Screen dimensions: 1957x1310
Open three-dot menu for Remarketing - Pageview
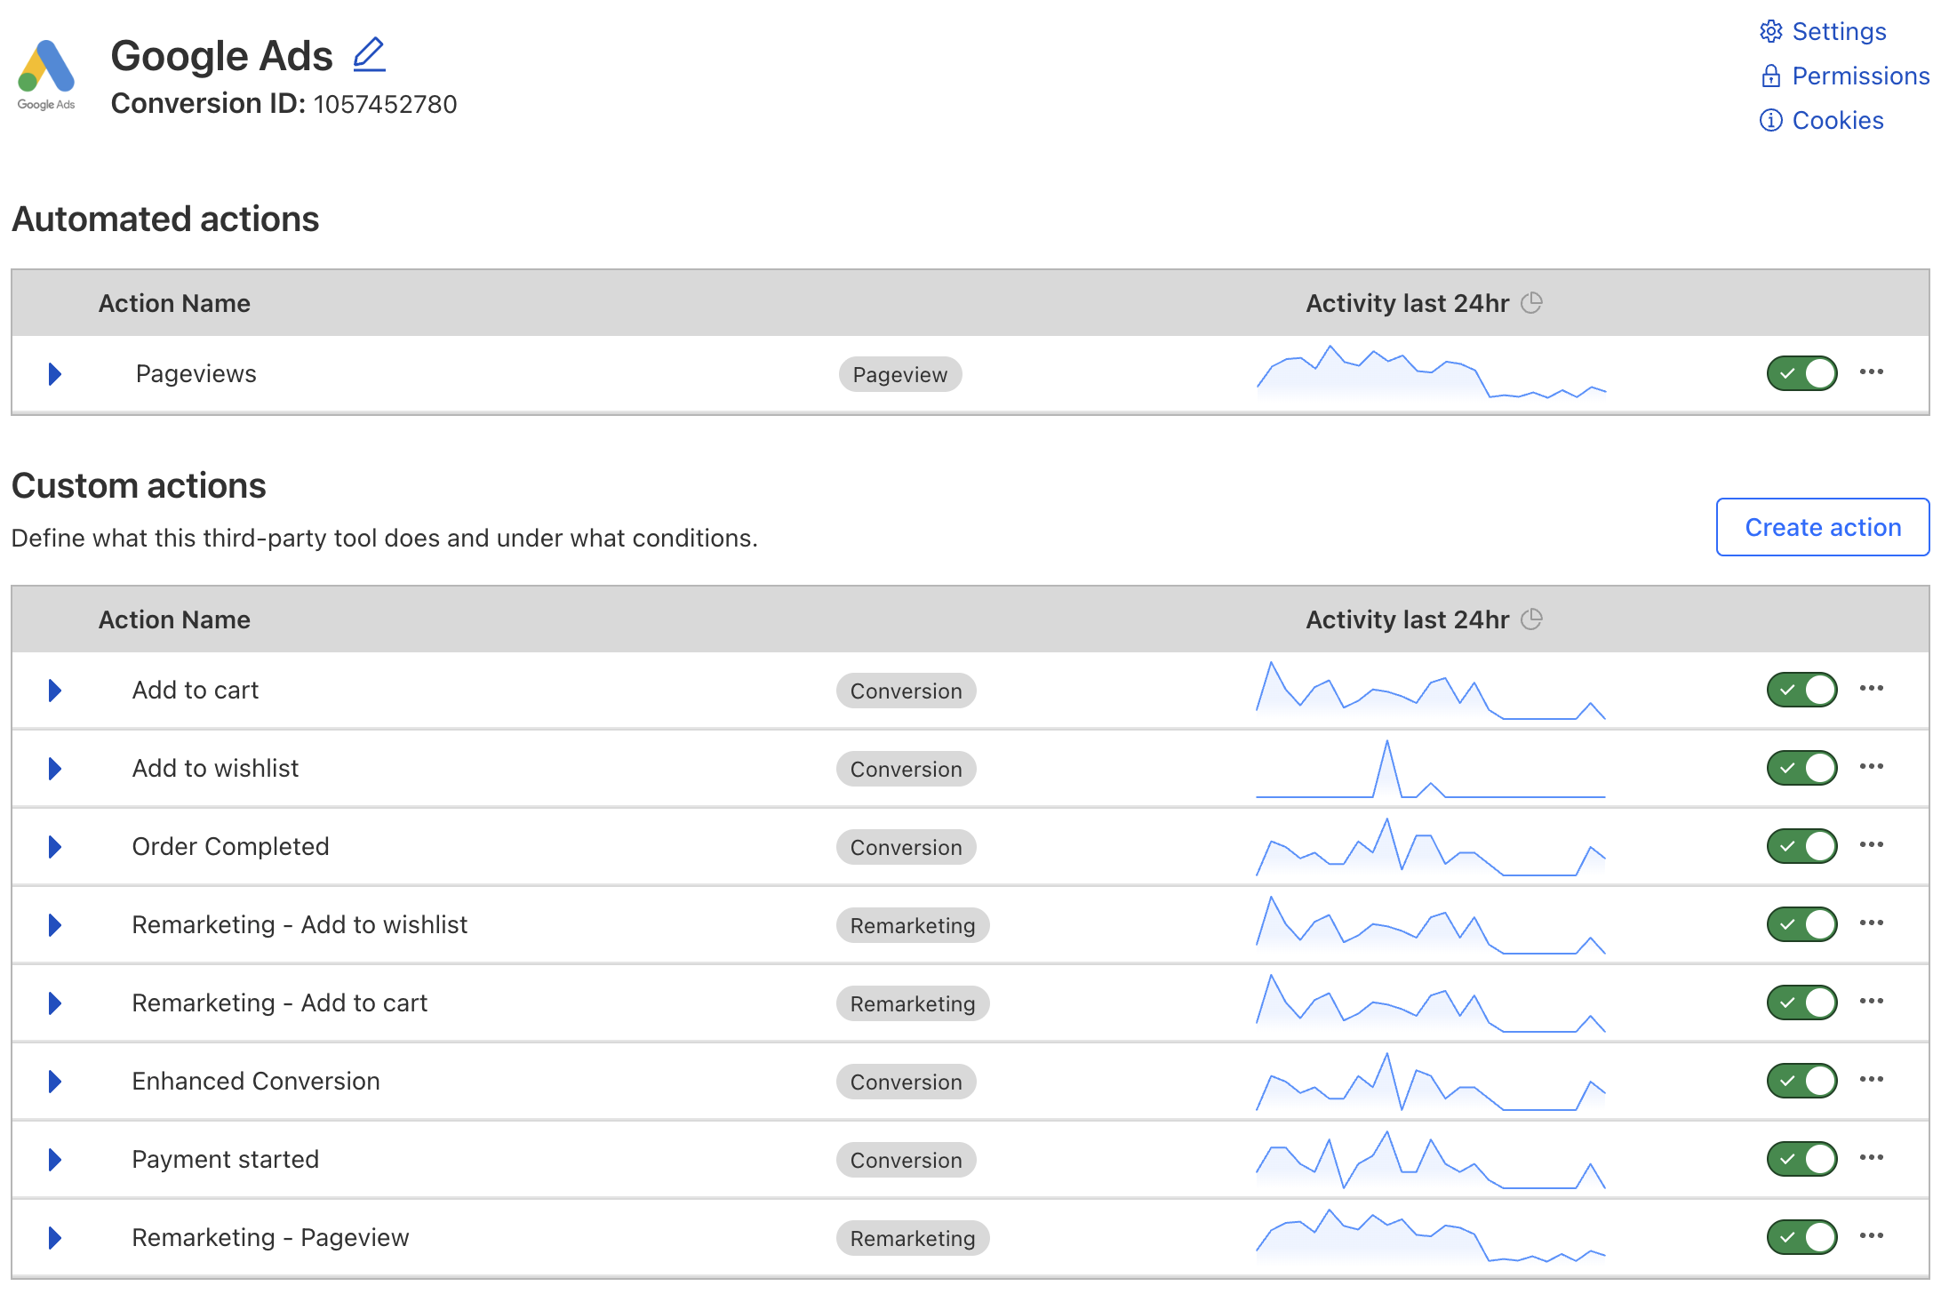coord(1871,1236)
